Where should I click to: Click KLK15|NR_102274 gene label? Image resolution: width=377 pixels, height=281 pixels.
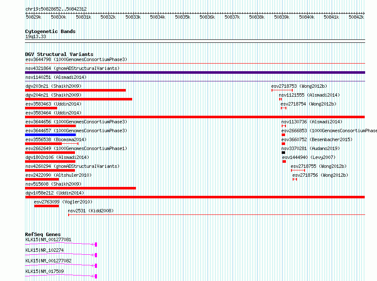click(44, 250)
